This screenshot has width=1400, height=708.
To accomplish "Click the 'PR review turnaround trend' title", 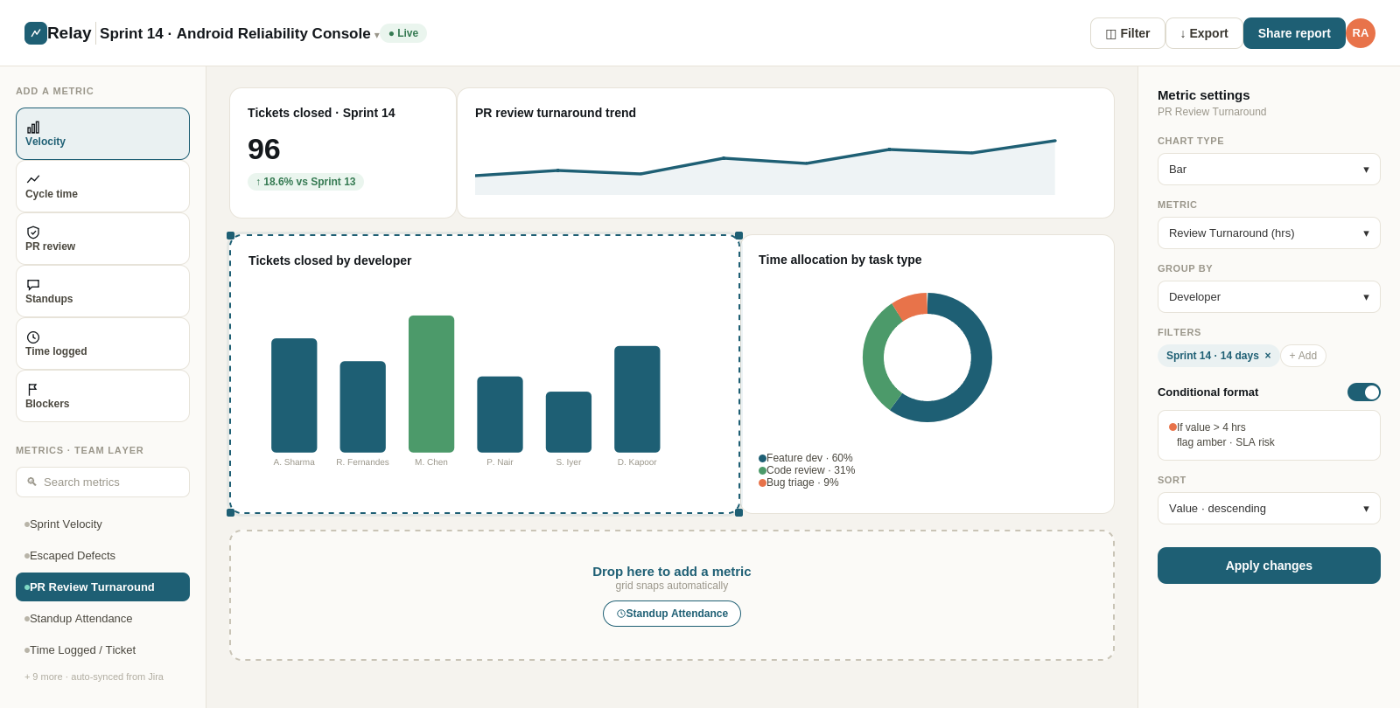I will 556,113.
